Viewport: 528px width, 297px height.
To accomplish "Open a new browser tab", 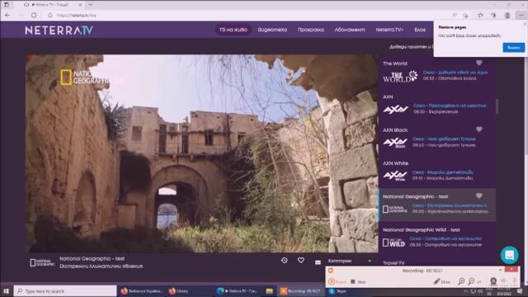I will (x=91, y=5).
